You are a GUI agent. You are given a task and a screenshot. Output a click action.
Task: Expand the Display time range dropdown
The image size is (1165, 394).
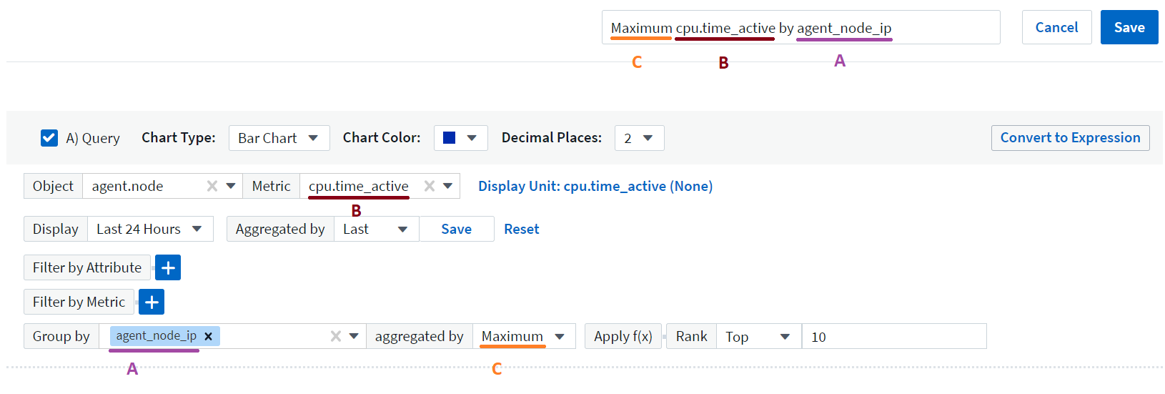150,230
